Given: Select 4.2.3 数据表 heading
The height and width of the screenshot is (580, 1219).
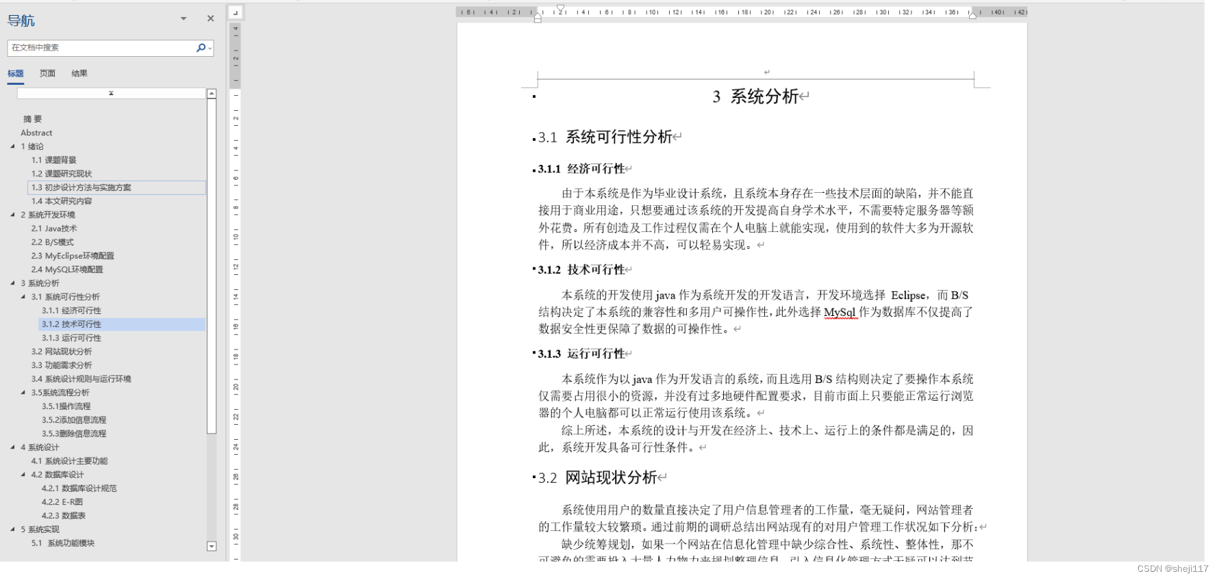Looking at the screenshot, I should [x=64, y=516].
